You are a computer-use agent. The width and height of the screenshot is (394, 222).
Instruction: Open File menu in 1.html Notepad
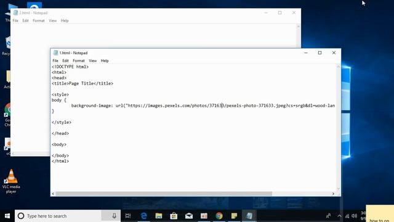point(55,60)
